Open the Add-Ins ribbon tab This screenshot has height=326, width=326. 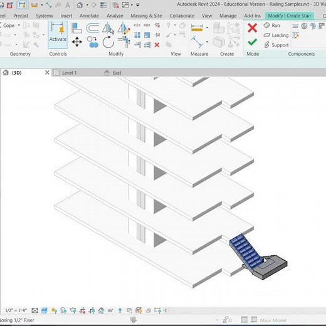pyautogui.click(x=253, y=16)
